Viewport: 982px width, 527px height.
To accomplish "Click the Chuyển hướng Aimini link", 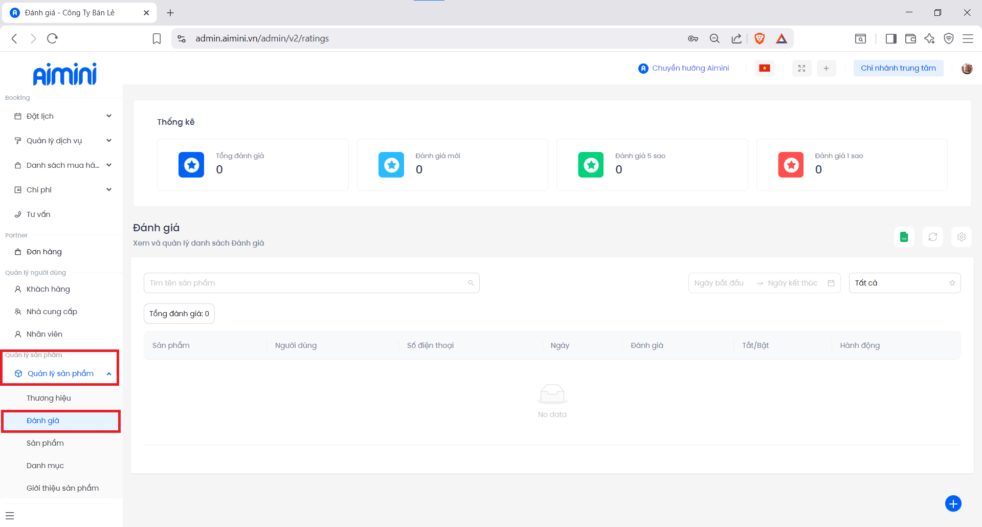I will click(x=684, y=68).
